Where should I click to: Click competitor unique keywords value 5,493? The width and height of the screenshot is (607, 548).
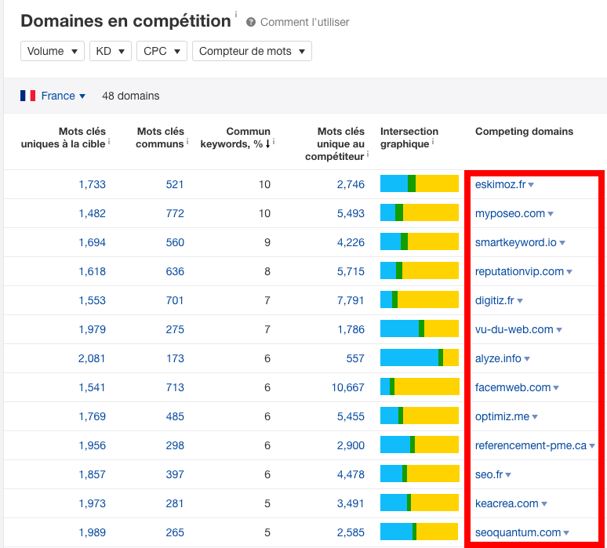pyautogui.click(x=351, y=213)
